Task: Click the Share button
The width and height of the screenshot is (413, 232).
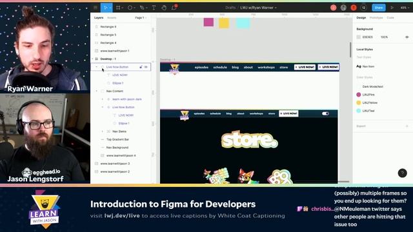Action: coord(379,8)
